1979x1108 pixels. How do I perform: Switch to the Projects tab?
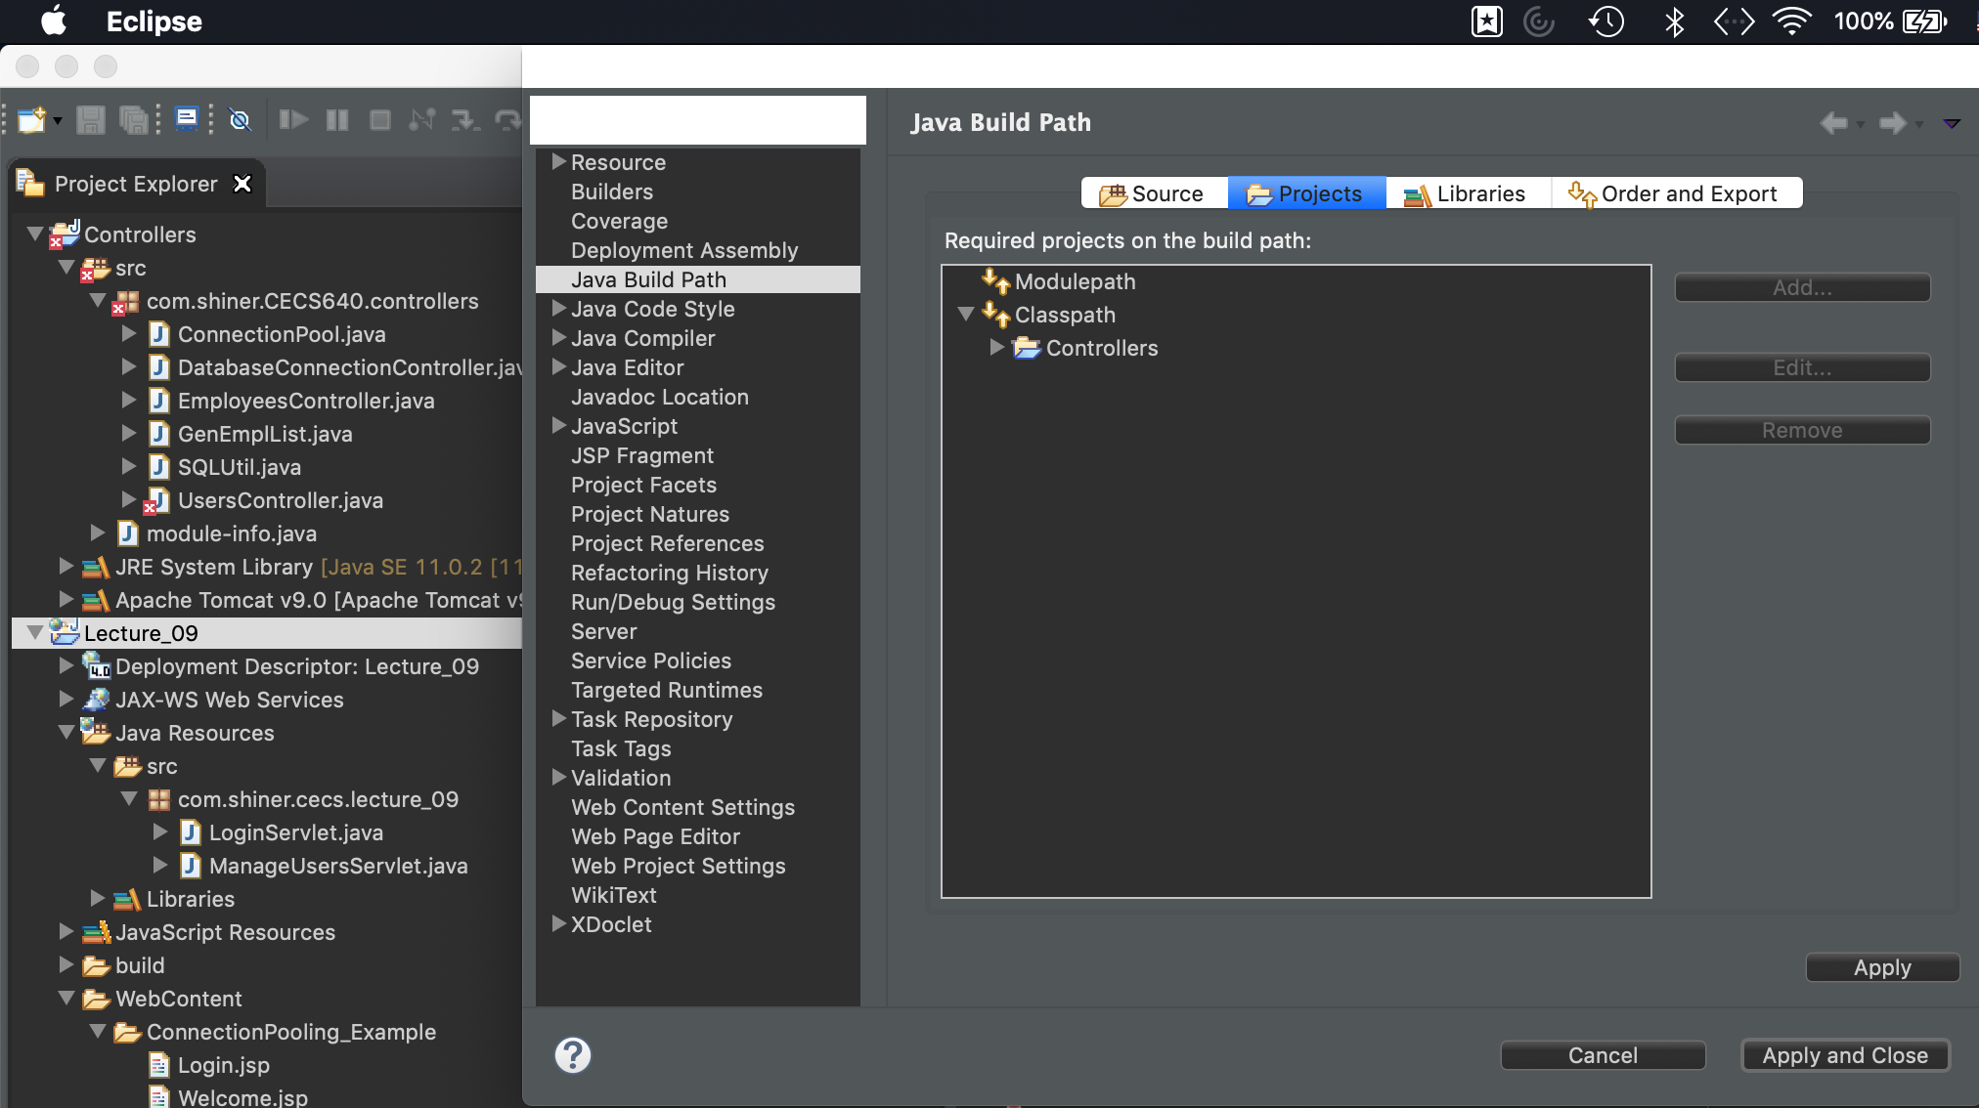(x=1306, y=193)
